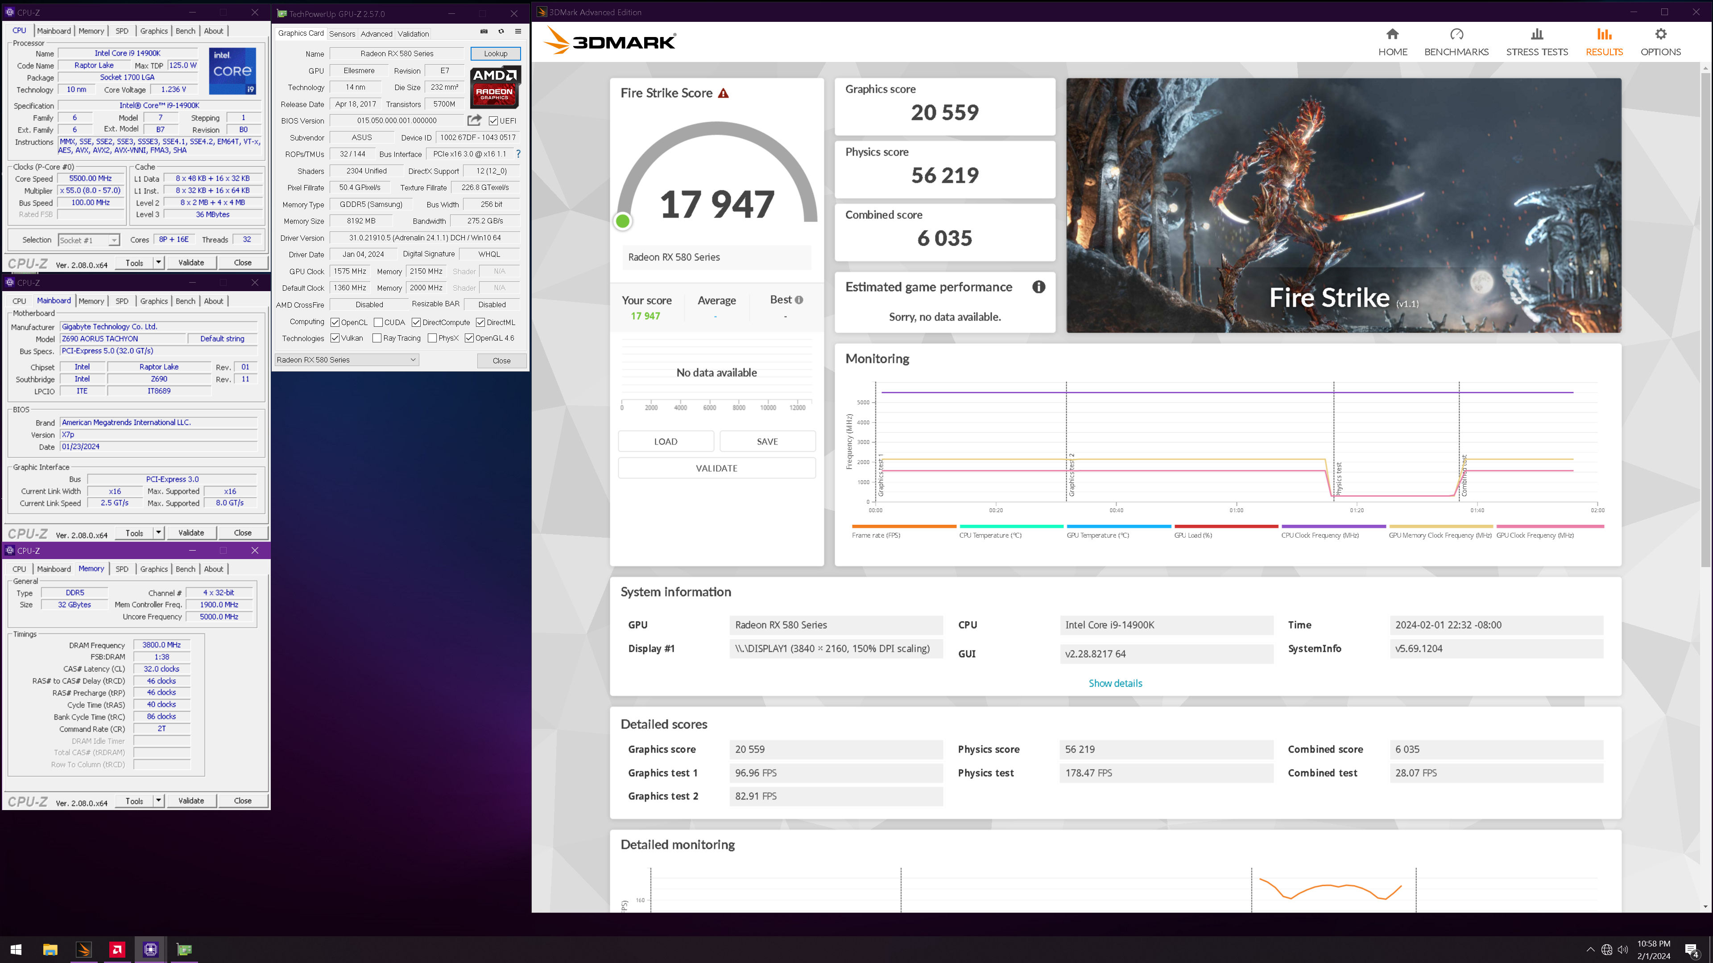Click the GPU Load (%) red legend swatch

[1226, 527]
